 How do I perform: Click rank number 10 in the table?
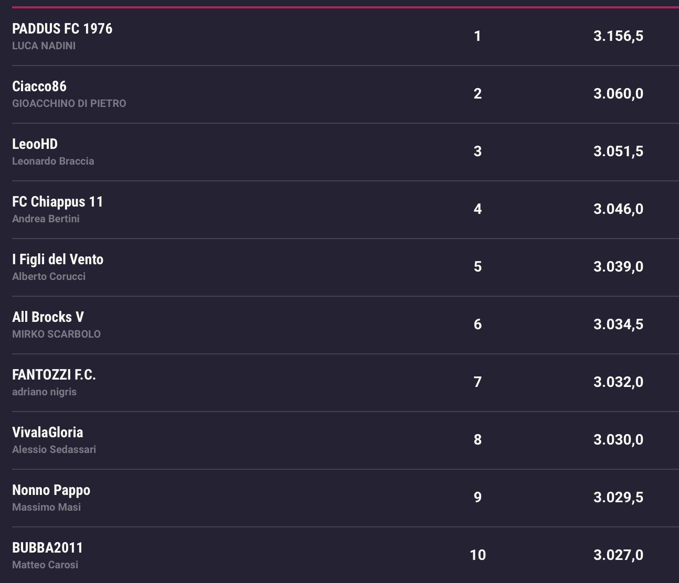[478, 555]
